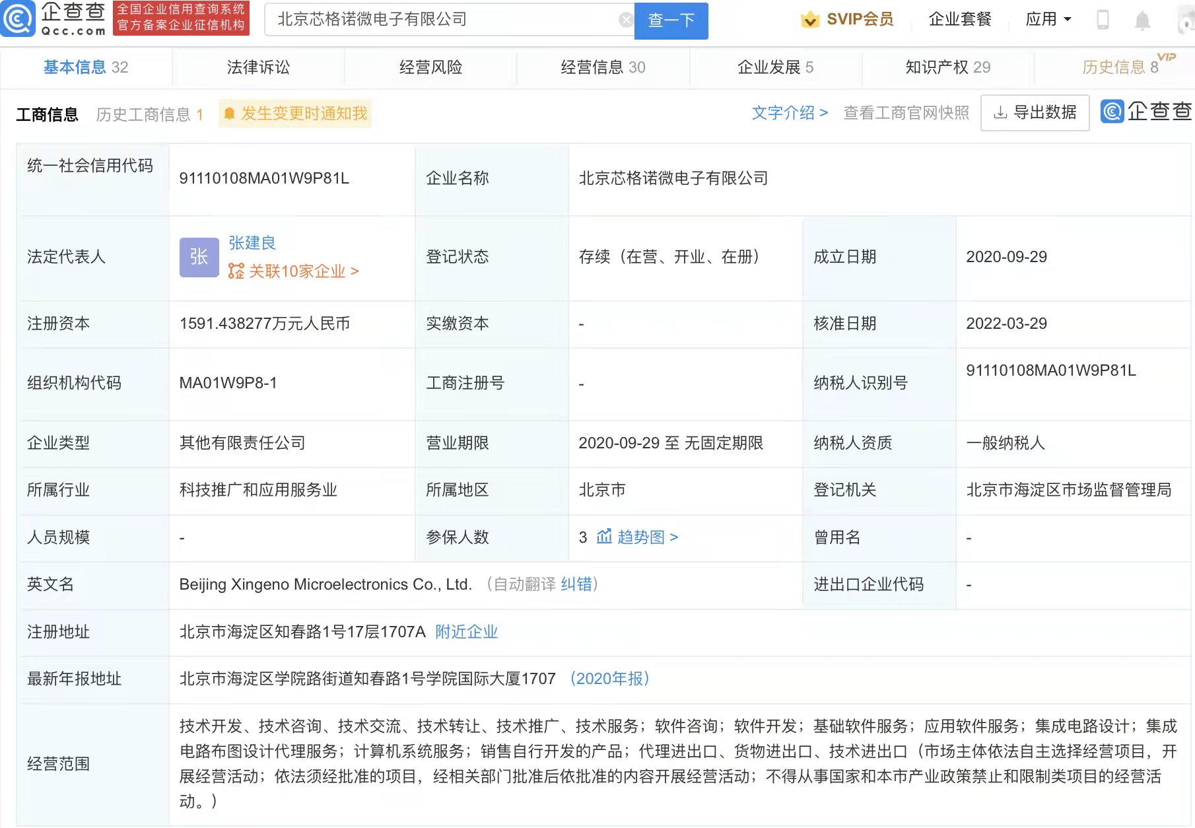Open 附近企业 nearby companies link
1195x828 pixels.
click(x=466, y=631)
